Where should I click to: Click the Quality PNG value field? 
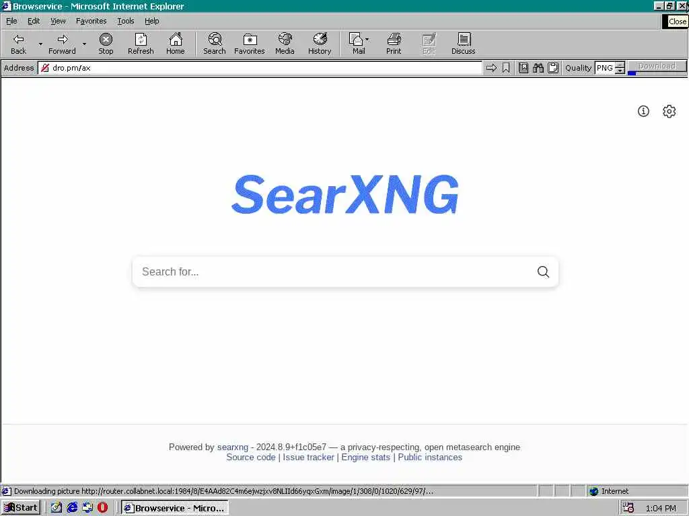click(x=605, y=68)
